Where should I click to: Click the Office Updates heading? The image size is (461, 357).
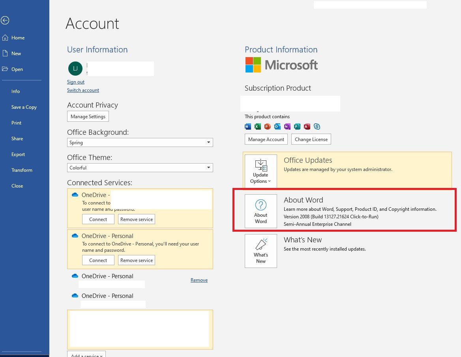(308, 160)
